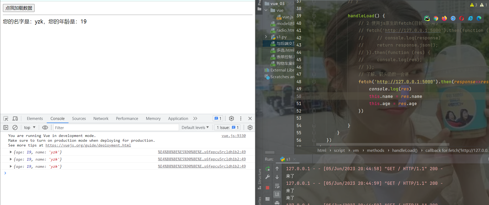Screen dimensions: 489x205
Task: Open the DevTools messages badge showing 1
Action: 218,119
